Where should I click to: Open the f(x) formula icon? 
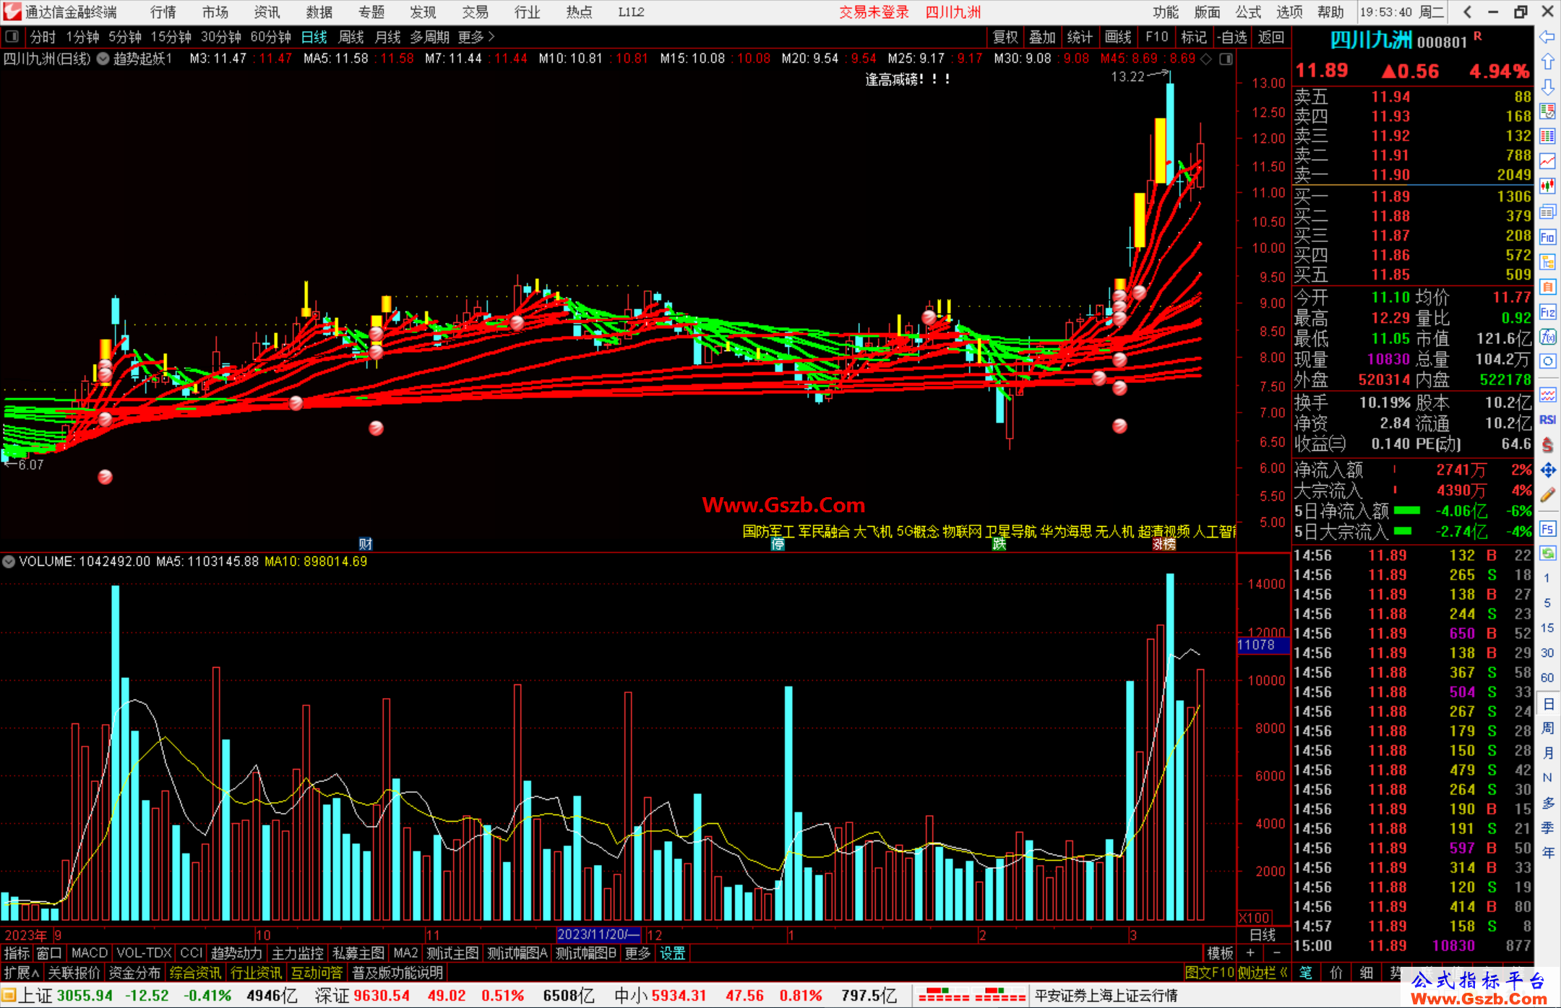tap(1547, 337)
